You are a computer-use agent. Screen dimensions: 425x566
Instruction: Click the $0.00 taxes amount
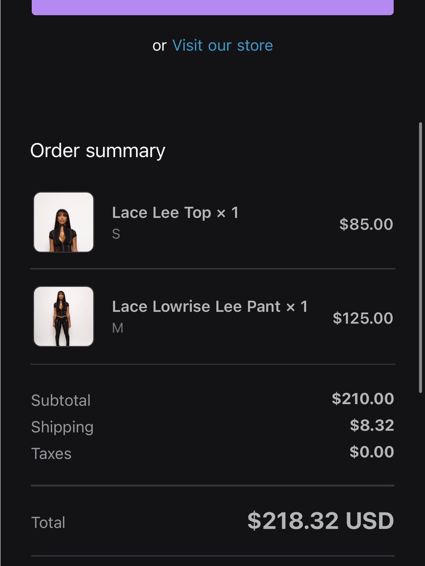click(372, 452)
